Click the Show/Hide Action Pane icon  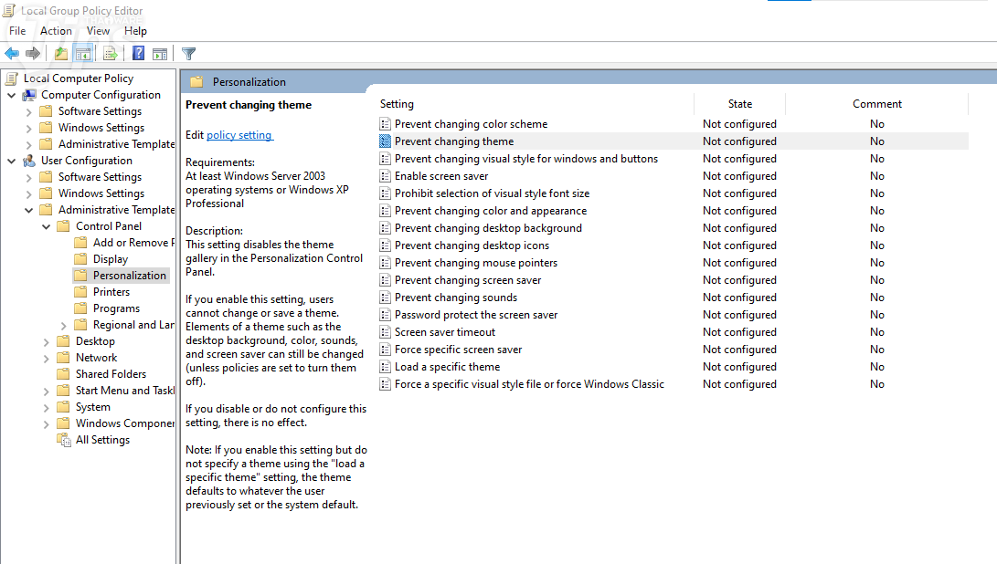pyautogui.click(x=160, y=54)
